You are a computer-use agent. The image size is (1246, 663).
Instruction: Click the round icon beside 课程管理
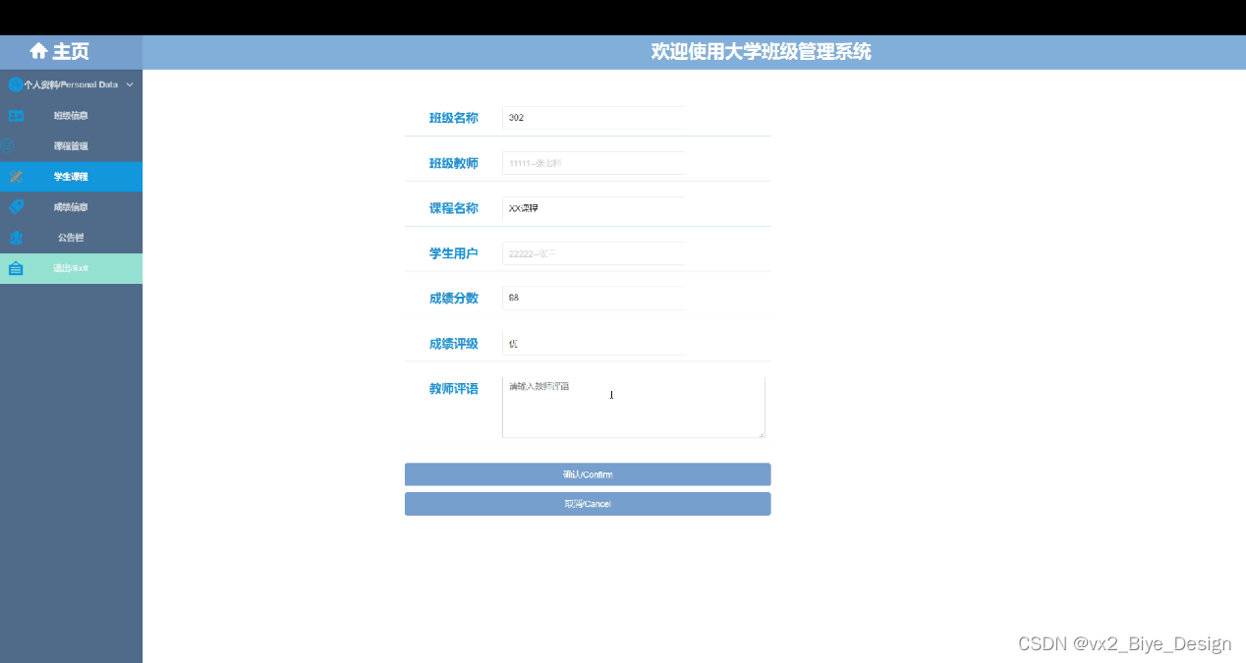pos(7,146)
